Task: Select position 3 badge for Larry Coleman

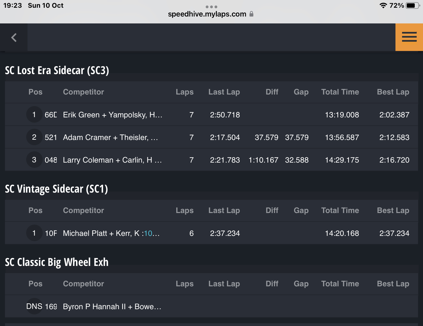Action: [34, 160]
